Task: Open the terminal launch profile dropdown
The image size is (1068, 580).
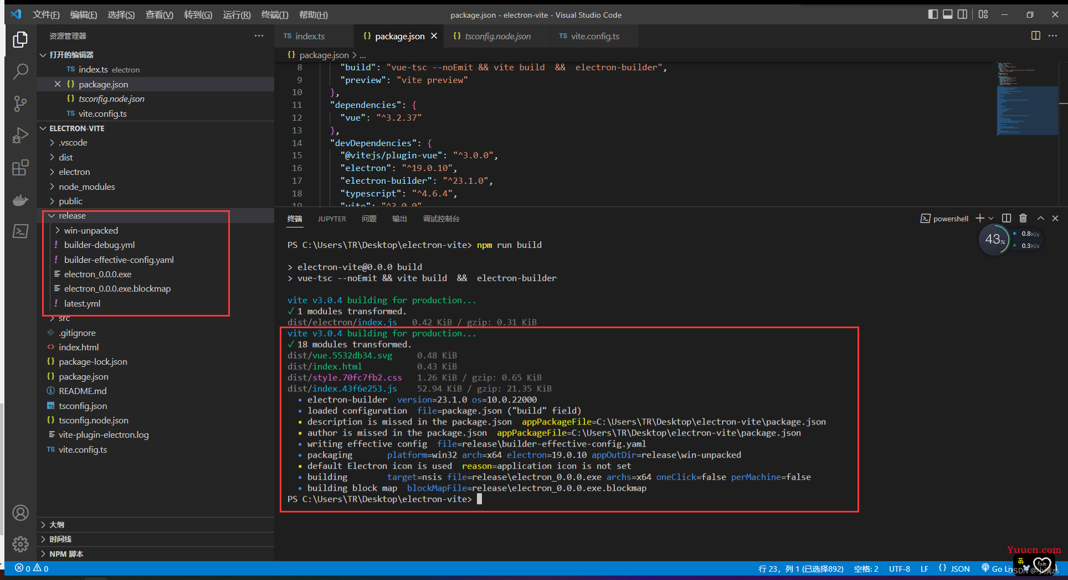Action: (x=991, y=219)
